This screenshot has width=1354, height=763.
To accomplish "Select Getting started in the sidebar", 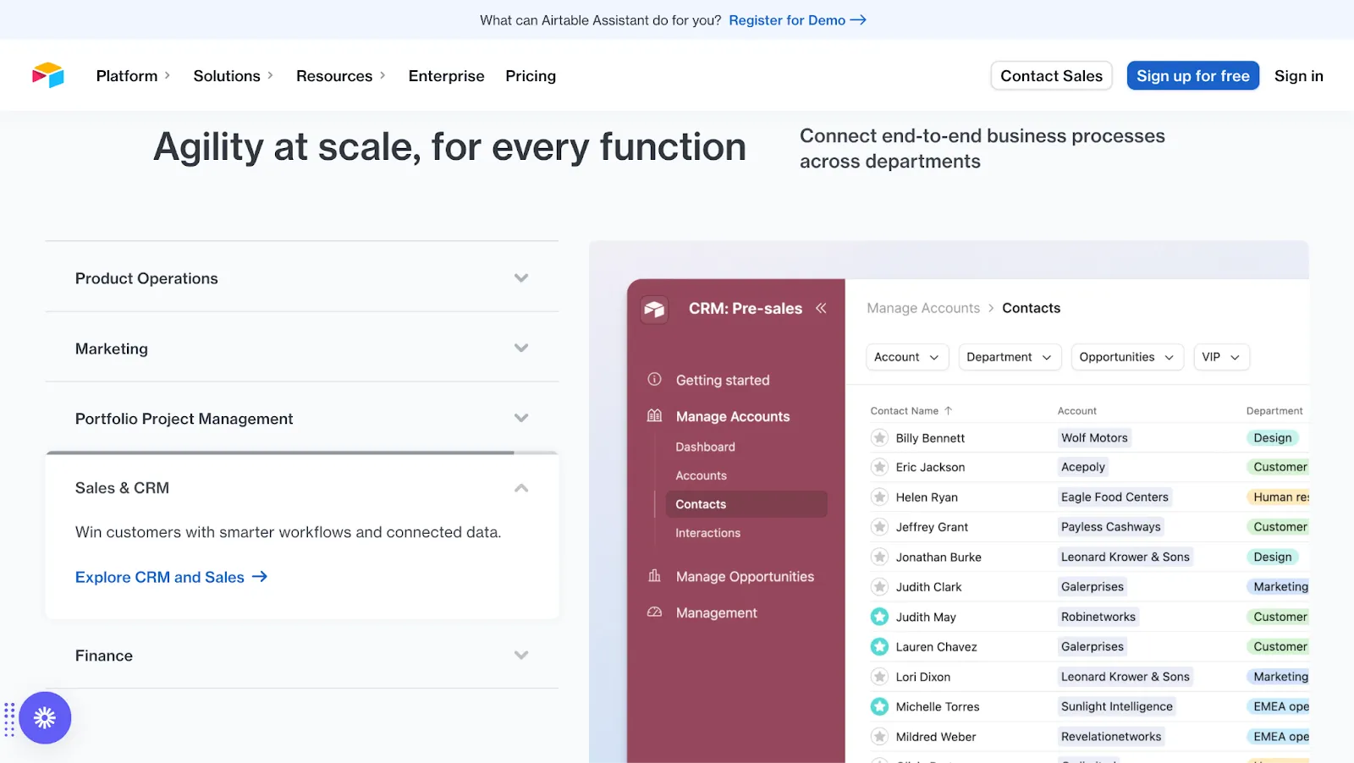I will 723,380.
